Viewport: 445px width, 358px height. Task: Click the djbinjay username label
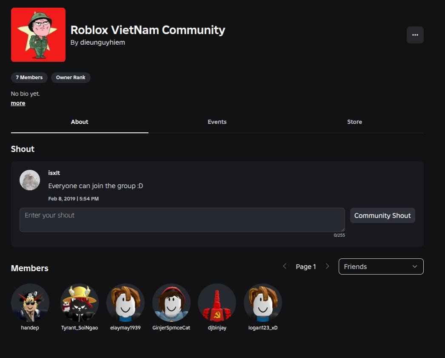tap(217, 328)
